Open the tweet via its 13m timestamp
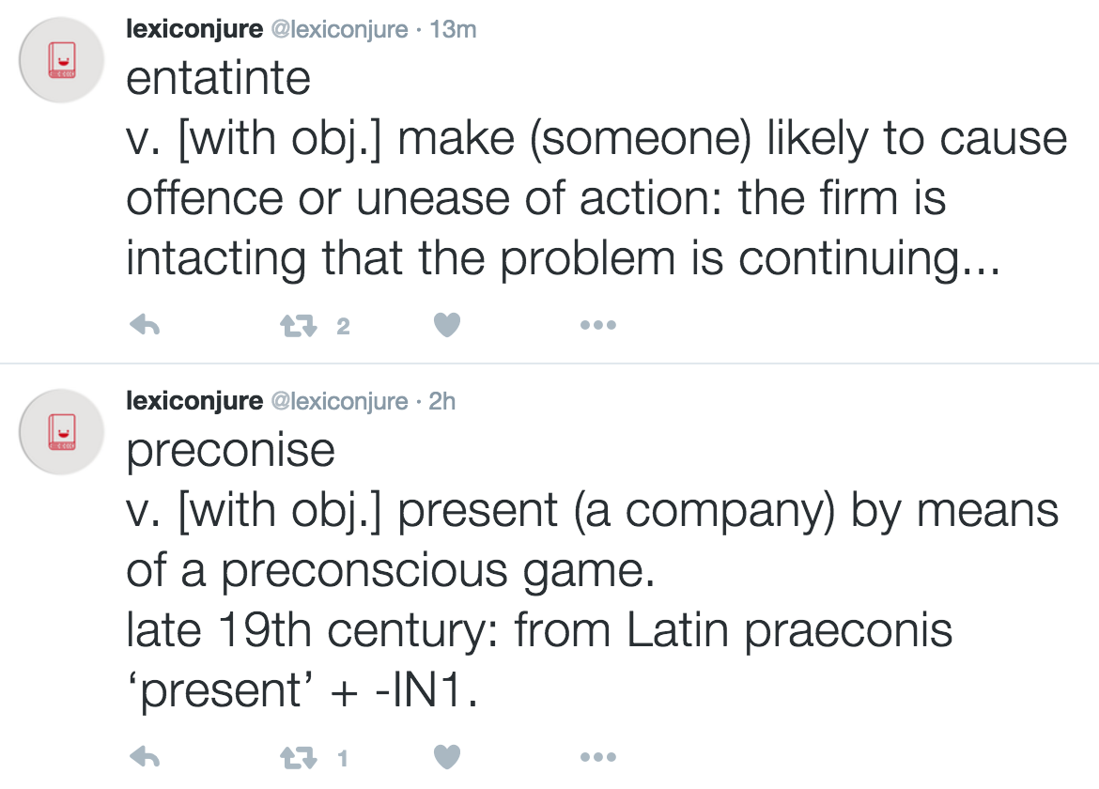This screenshot has height=789, width=1099. coord(453,30)
